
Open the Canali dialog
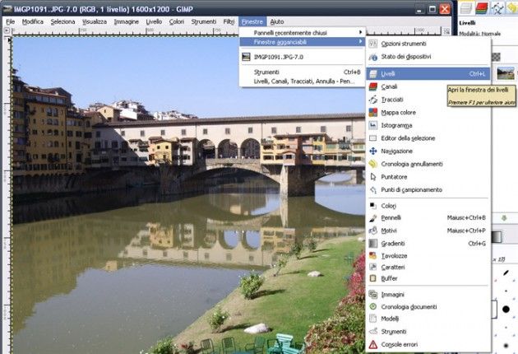click(428, 86)
